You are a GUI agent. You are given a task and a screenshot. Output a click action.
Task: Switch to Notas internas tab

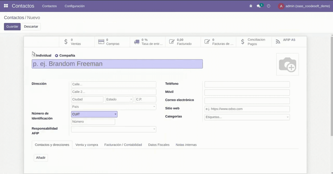186,145
